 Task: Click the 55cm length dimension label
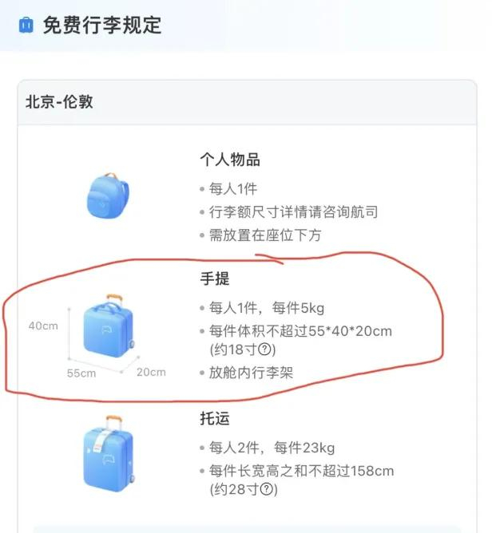[81, 373]
